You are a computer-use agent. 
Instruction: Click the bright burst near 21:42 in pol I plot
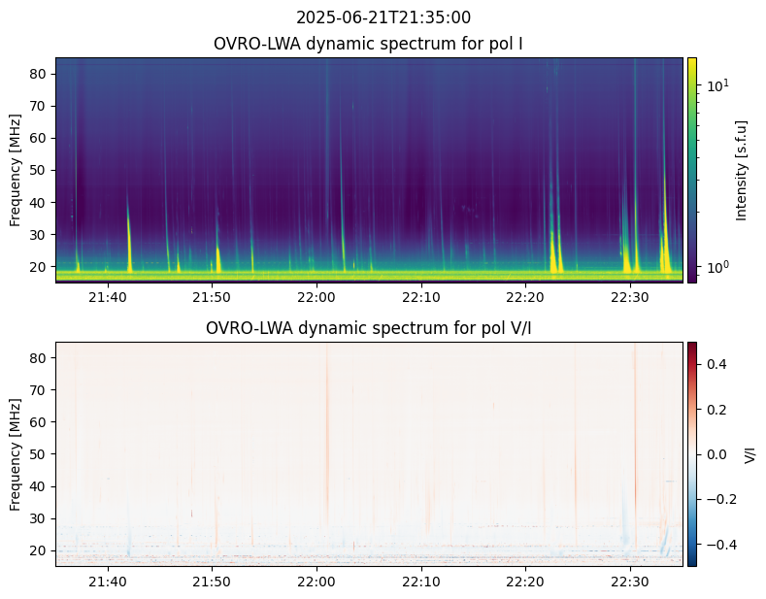coord(129,238)
